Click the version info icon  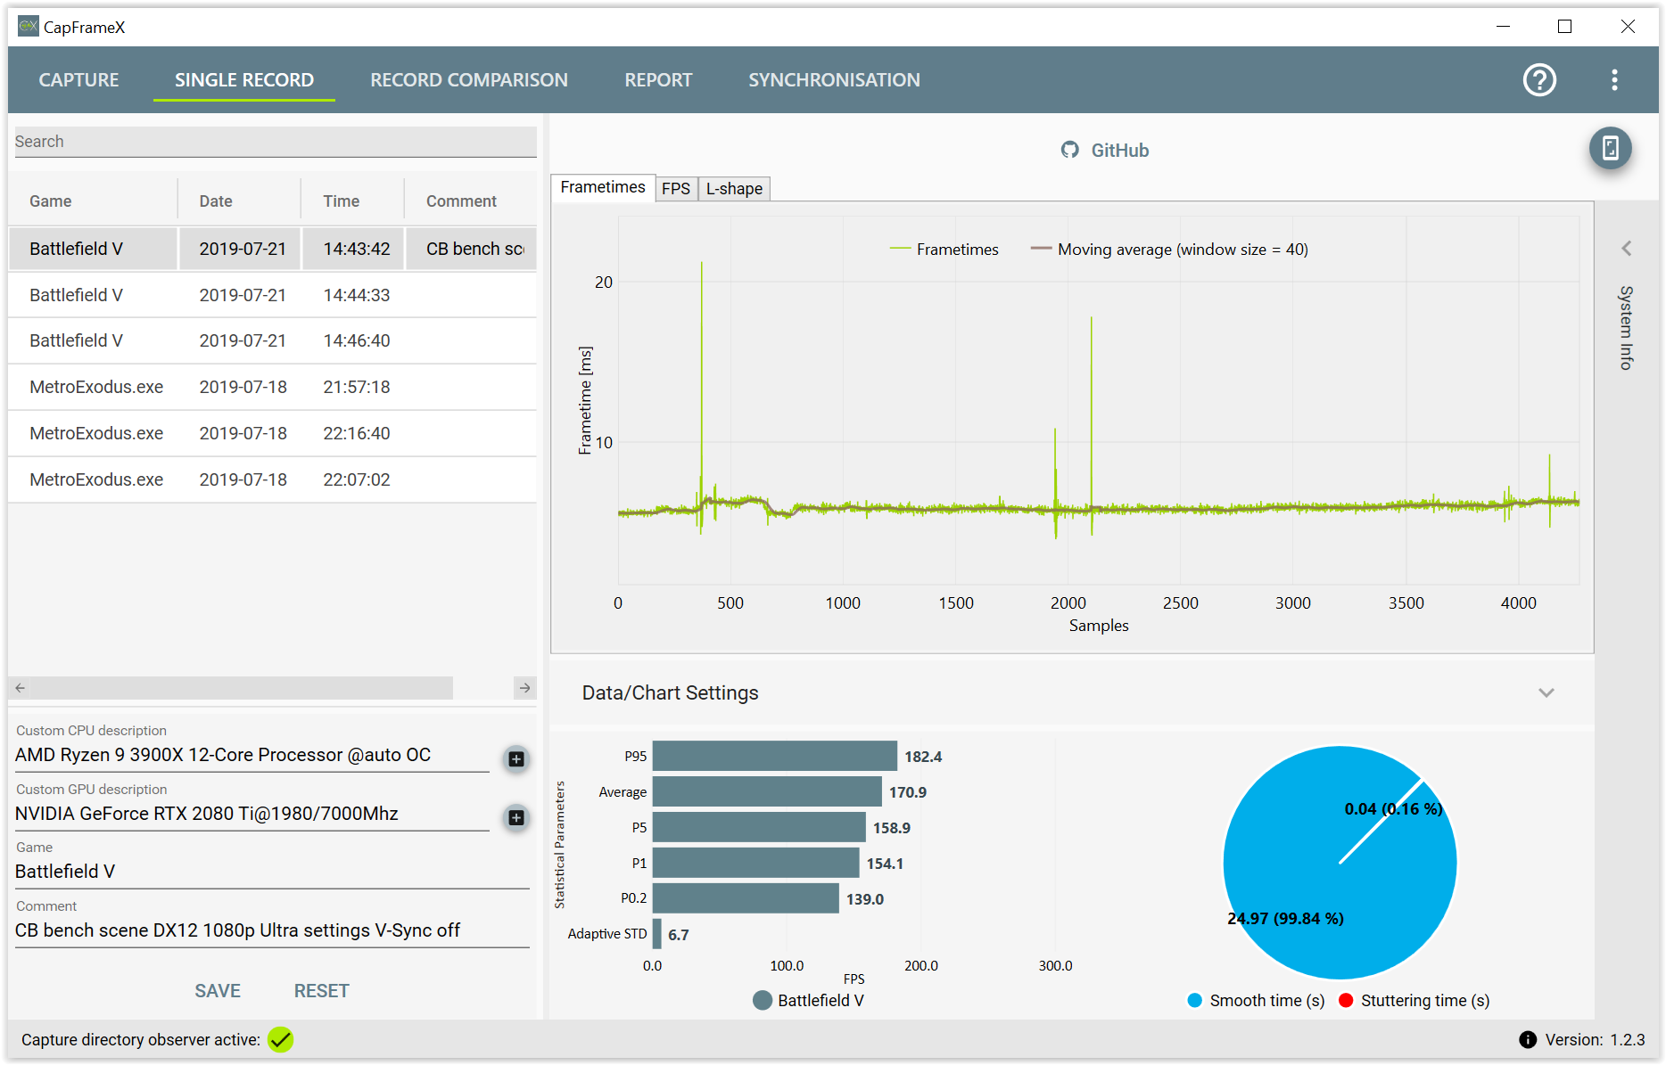pos(1528,1039)
